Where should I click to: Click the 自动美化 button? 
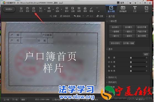pyautogui.click(x=115, y=27)
